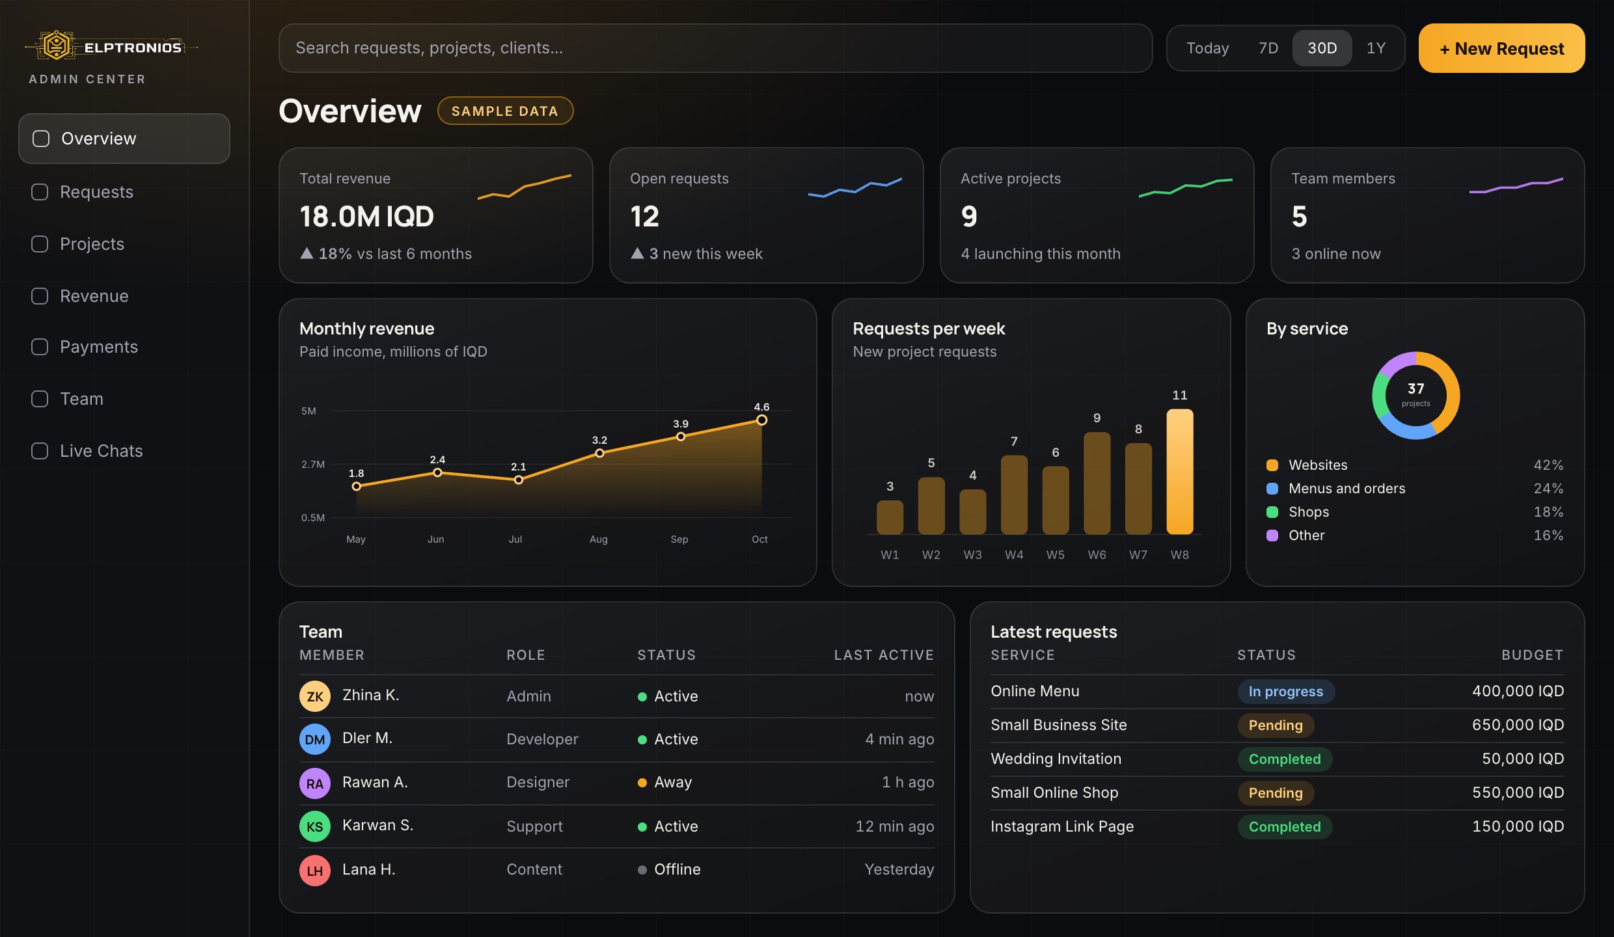This screenshot has width=1614, height=937.
Task: Click the Team members sparkline
Action: 1516,185
